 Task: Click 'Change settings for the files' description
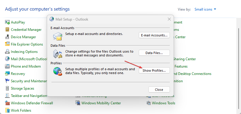99,53
